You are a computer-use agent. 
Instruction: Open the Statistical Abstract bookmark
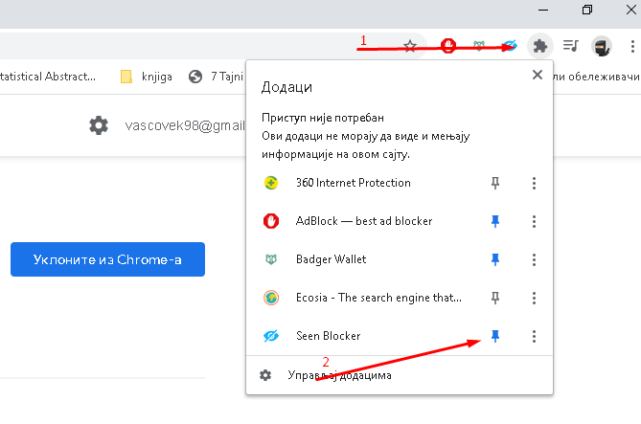(x=47, y=77)
